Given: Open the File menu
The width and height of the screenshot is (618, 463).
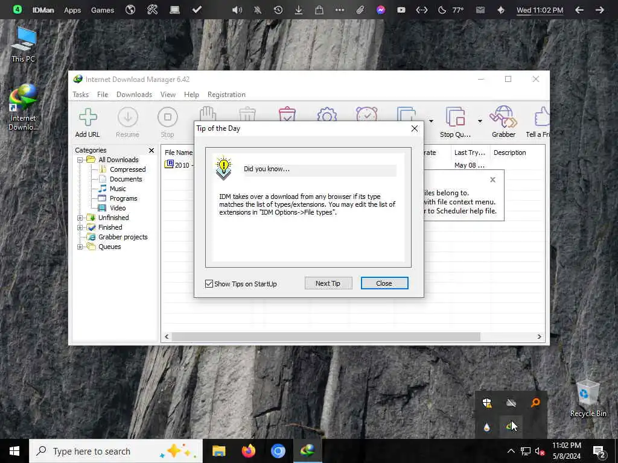Looking at the screenshot, I should (x=103, y=95).
